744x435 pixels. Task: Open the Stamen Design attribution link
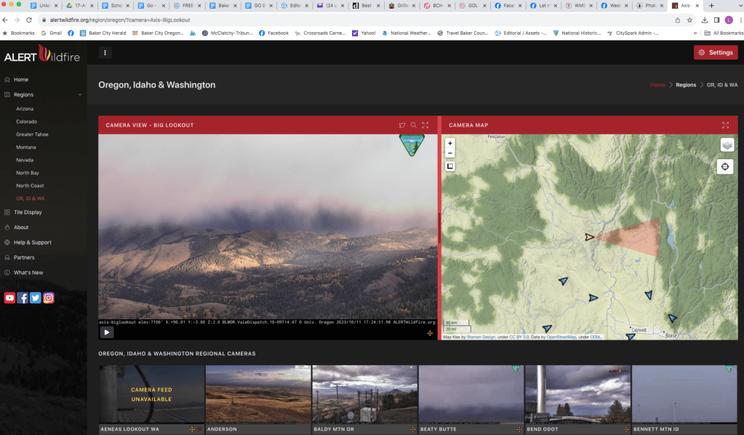click(481, 337)
